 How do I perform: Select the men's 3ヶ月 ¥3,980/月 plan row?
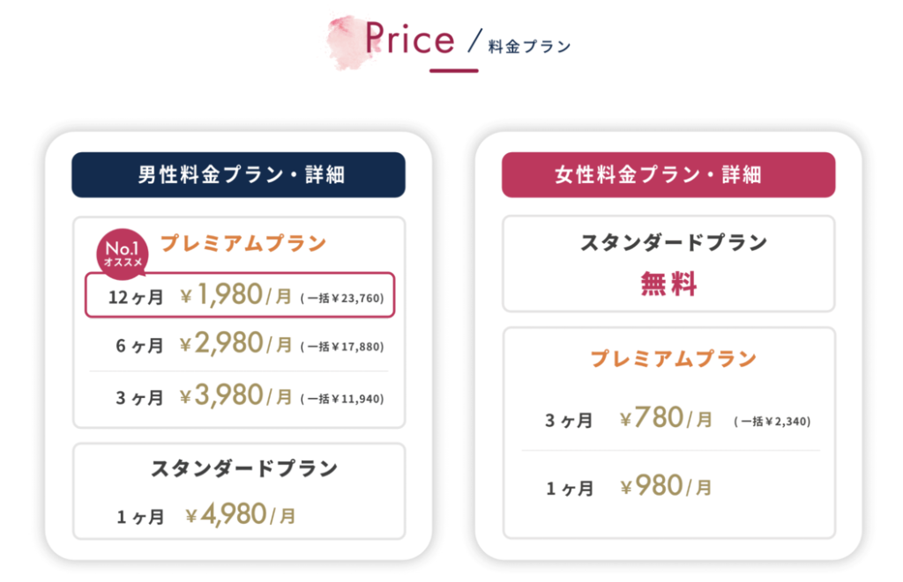pyautogui.click(x=240, y=397)
